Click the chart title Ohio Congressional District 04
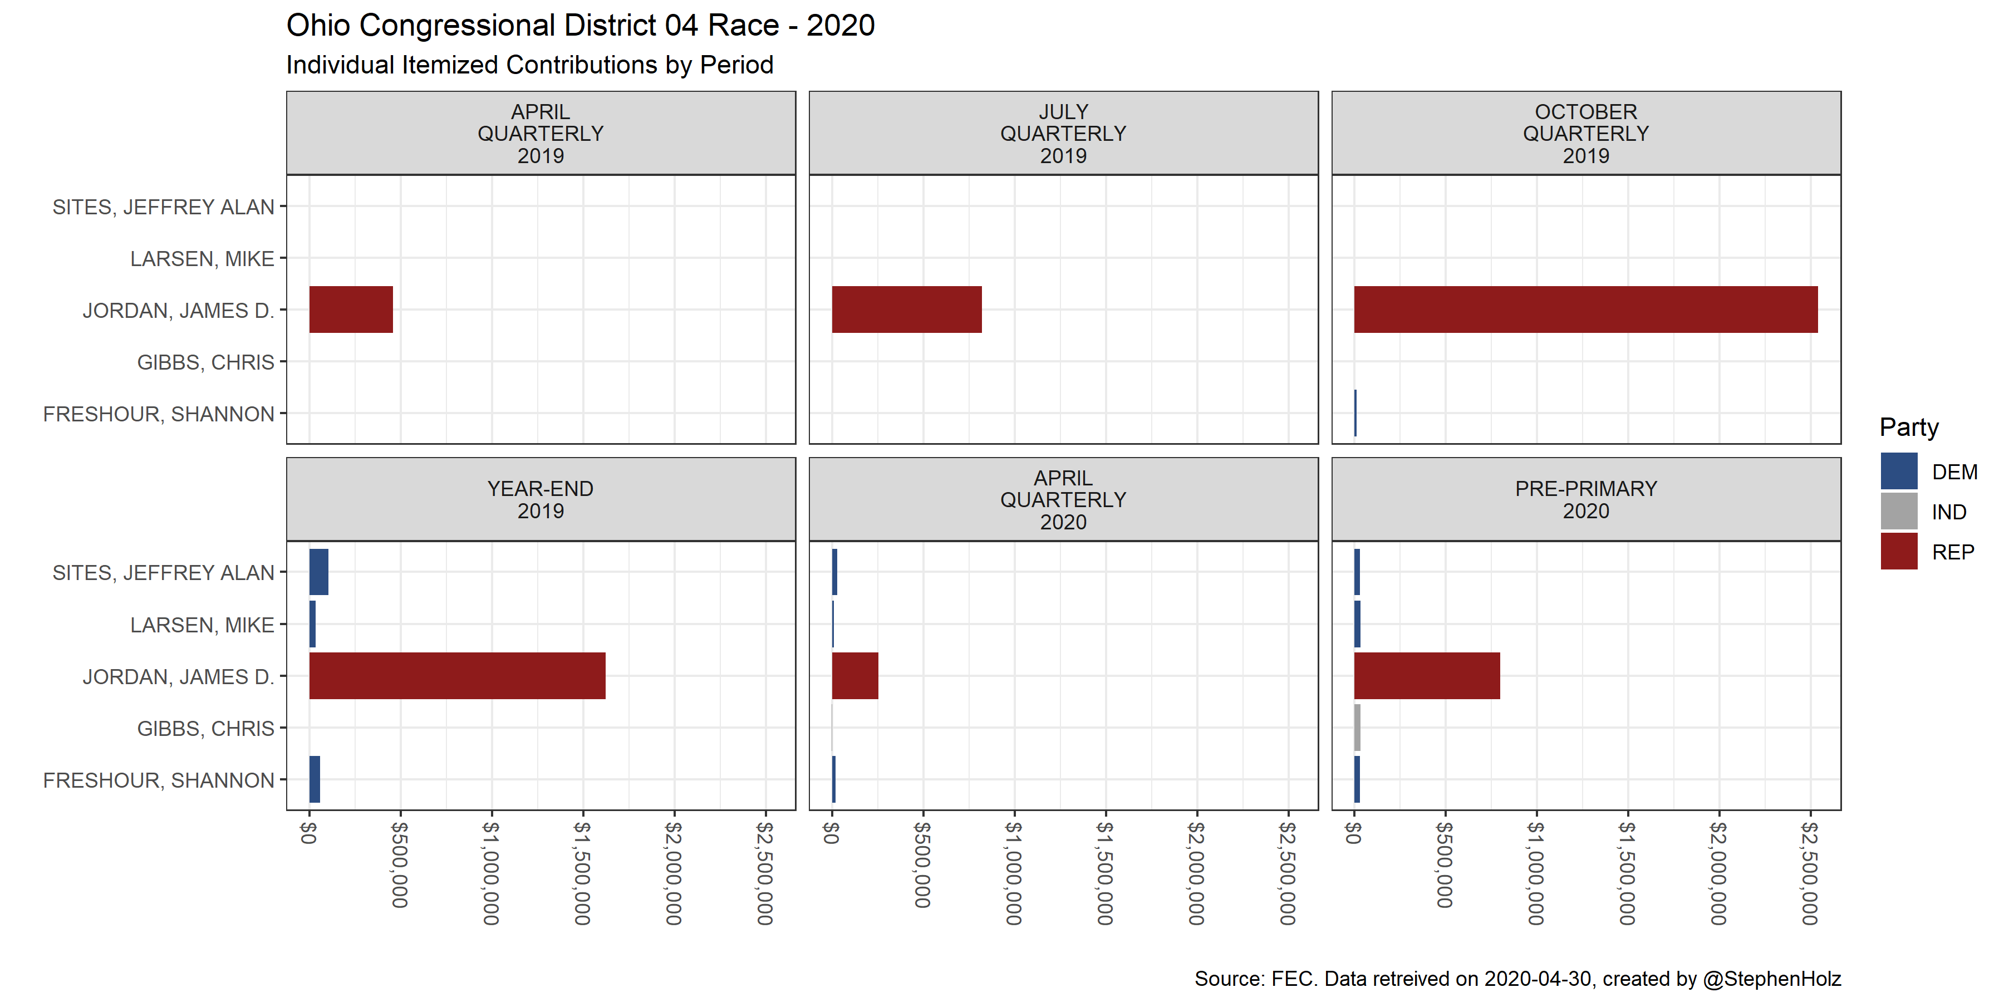Viewport: 2004px width, 1002px height. click(x=581, y=26)
